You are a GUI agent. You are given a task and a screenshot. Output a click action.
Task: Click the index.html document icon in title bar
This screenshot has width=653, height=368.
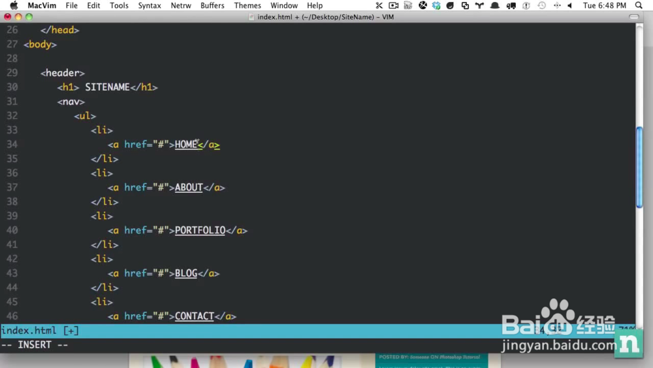[251, 17]
